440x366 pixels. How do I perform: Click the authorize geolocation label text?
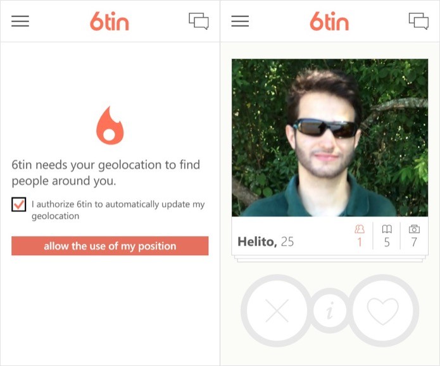click(x=118, y=210)
